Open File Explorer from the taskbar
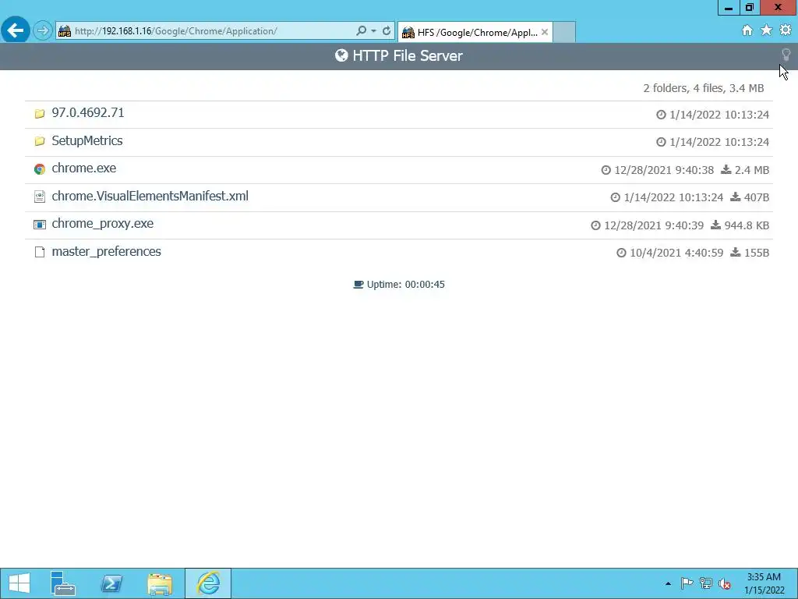Viewport: 798px width, 599px height. tap(160, 583)
